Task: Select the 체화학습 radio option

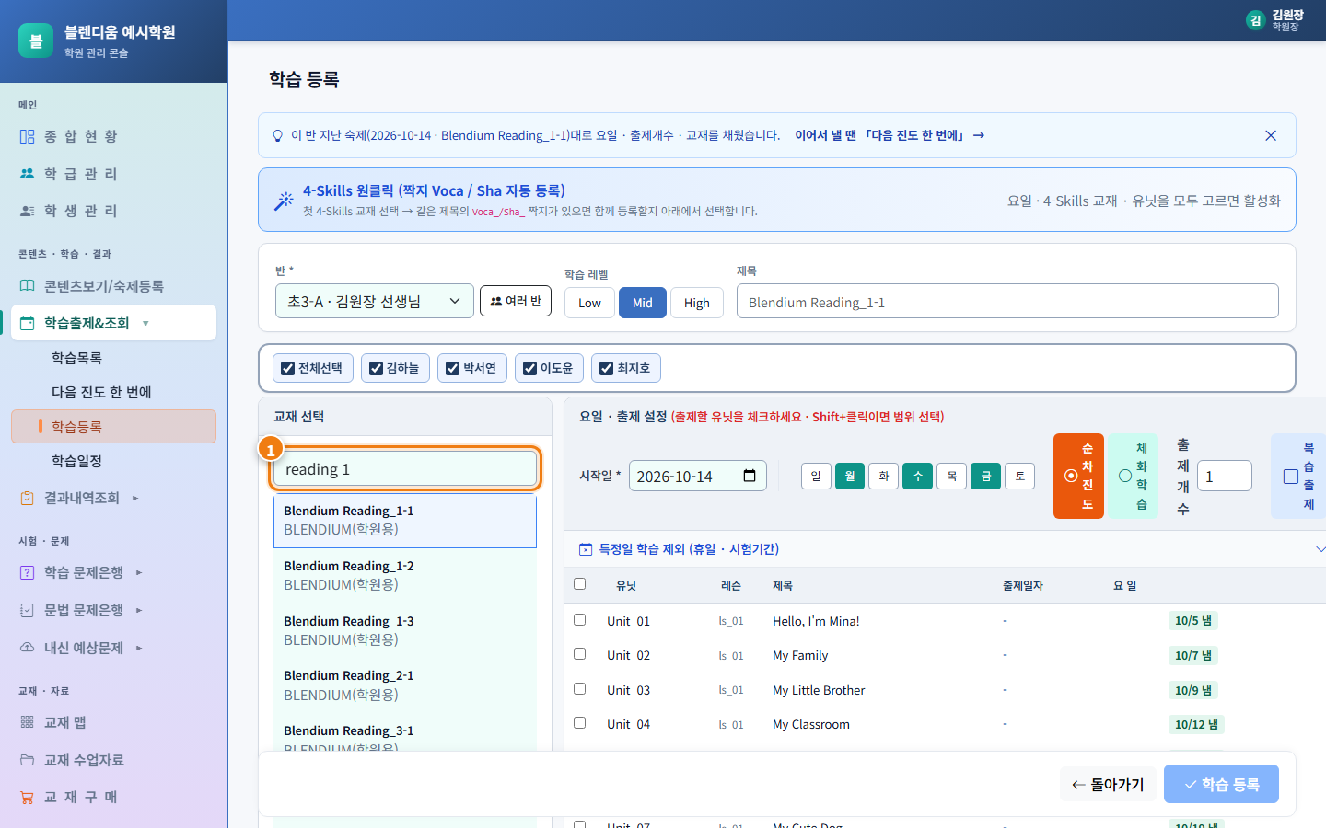Action: click(1125, 476)
